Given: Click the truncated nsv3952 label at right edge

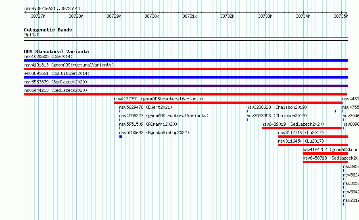Looking at the screenshot, I should coord(351,166).
